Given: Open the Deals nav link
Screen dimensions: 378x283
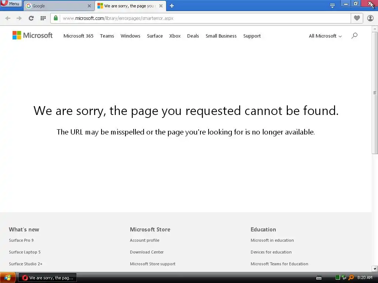Looking at the screenshot, I should [x=193, y=36].
